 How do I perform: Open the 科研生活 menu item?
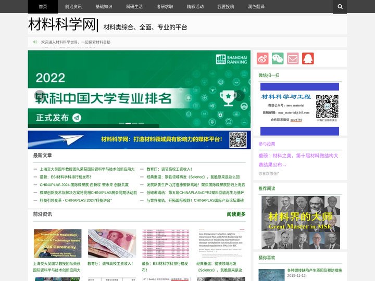pos(134,7)
